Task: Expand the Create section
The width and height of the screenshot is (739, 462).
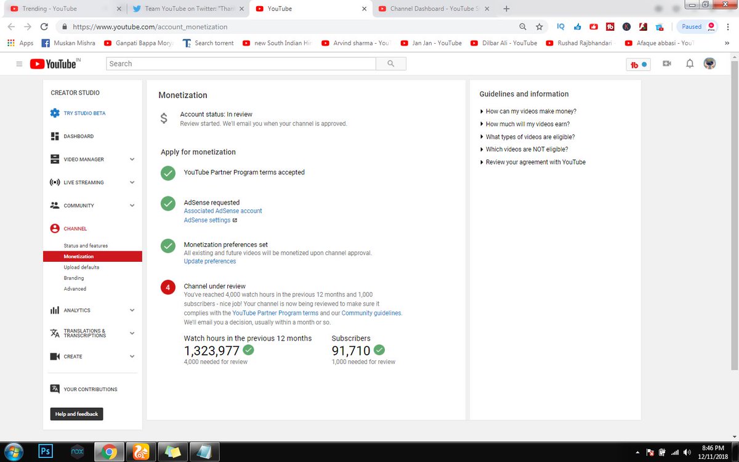Action: click(x=132, y=357)
